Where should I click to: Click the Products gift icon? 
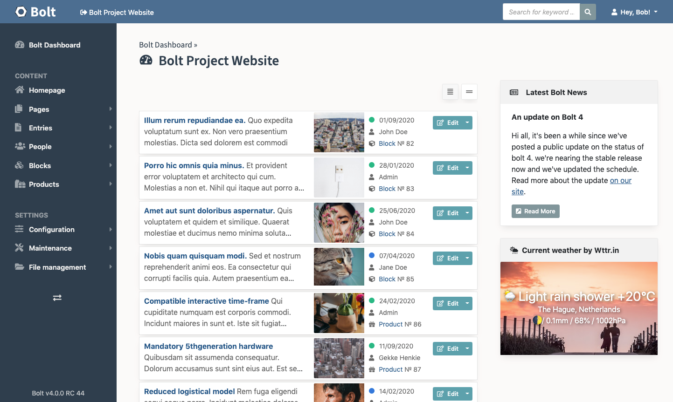point(20,184)
